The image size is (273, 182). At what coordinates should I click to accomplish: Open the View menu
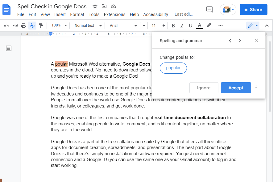[45, 14]
